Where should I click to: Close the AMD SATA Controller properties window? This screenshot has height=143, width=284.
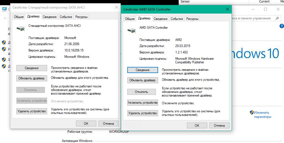227,9
